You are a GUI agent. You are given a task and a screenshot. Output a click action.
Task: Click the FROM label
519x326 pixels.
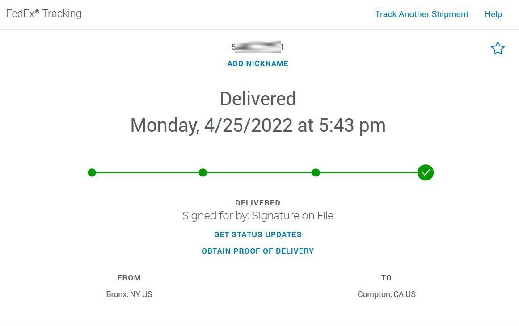[129, 278]
